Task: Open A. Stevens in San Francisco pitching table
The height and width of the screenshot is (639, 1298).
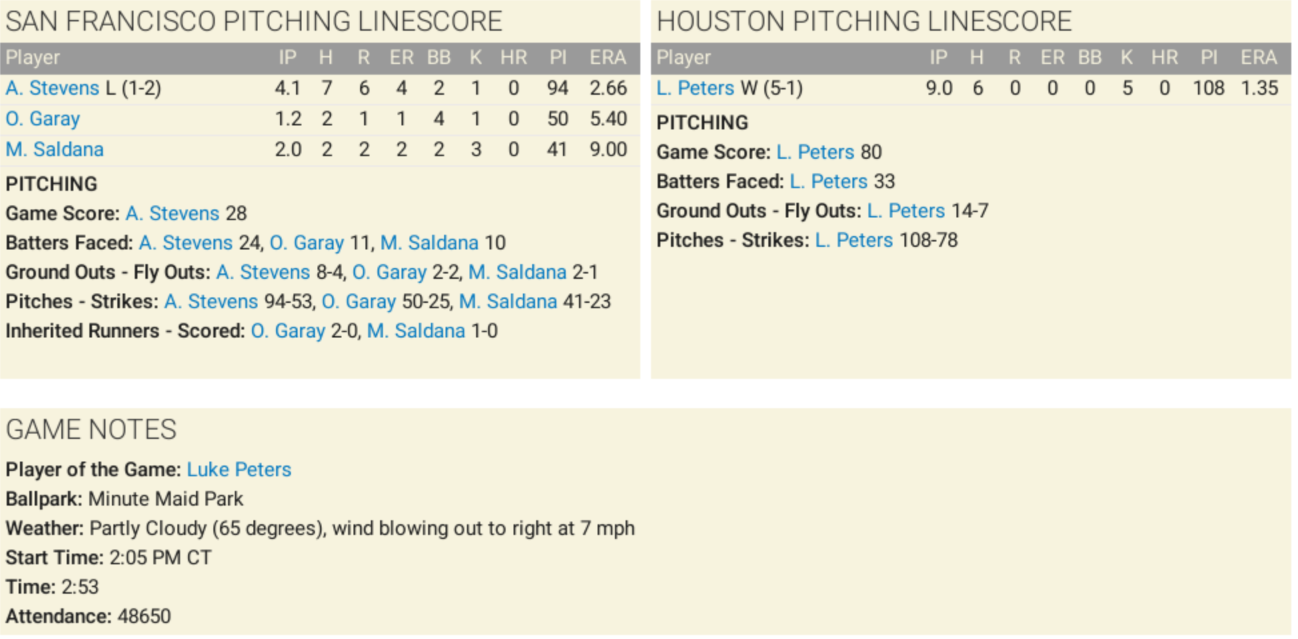Action: pos(52,88)
